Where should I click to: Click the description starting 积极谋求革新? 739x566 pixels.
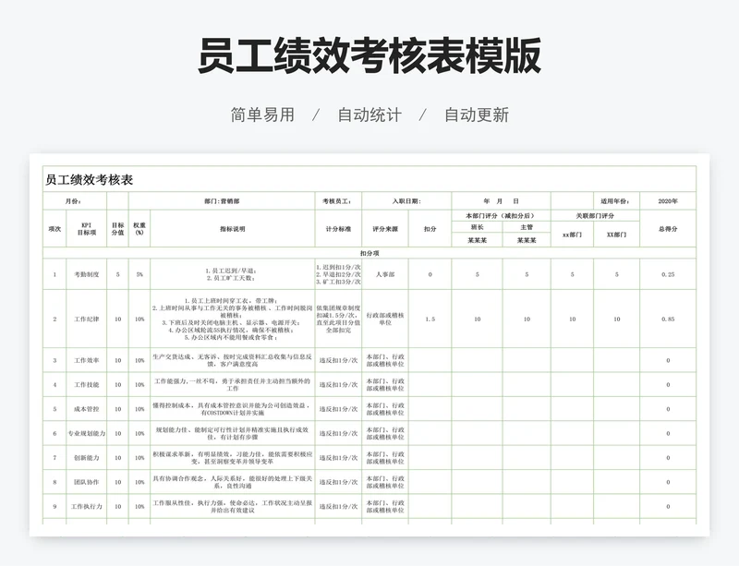(x=233, y=458)
